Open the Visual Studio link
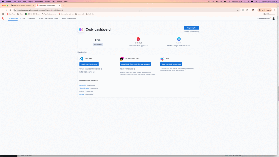This screenshot has width=279, height=157. (84, 88)
